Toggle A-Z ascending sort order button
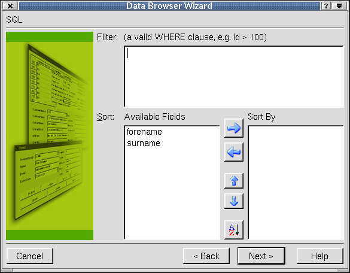The height and width of the screenshot is (273, 350). pyautogui.click(x=234, y=230)
